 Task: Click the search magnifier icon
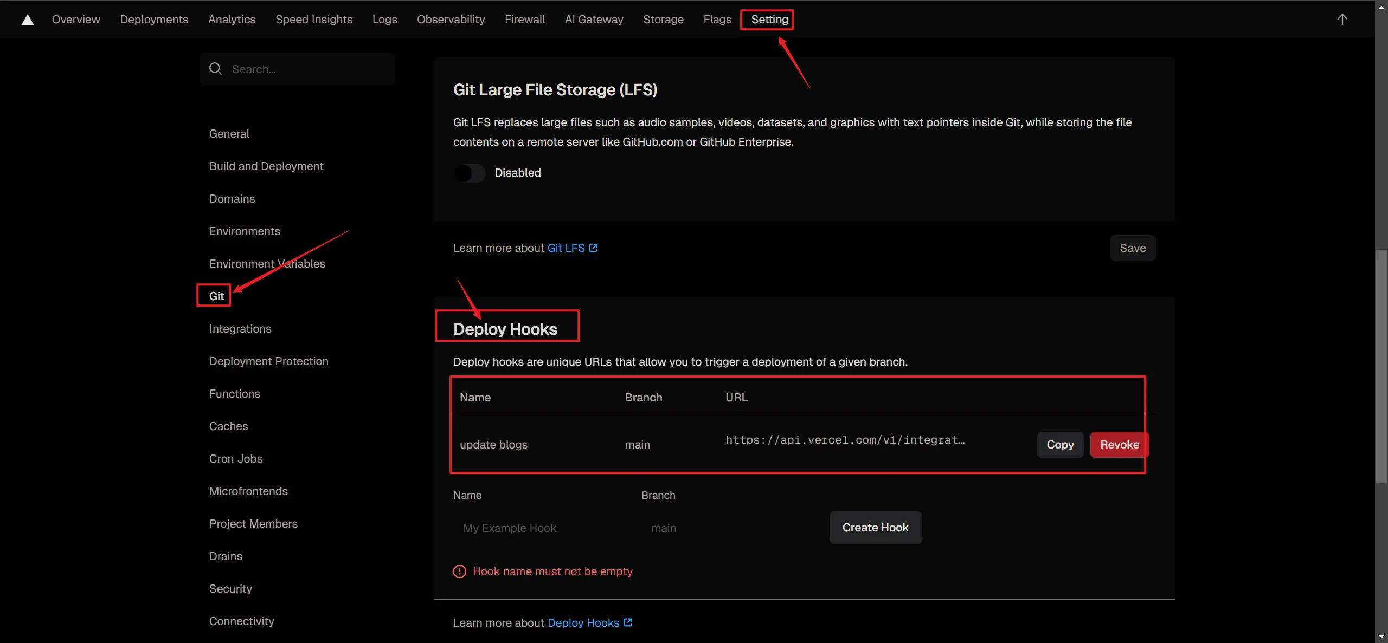click(x=216, y=69)
